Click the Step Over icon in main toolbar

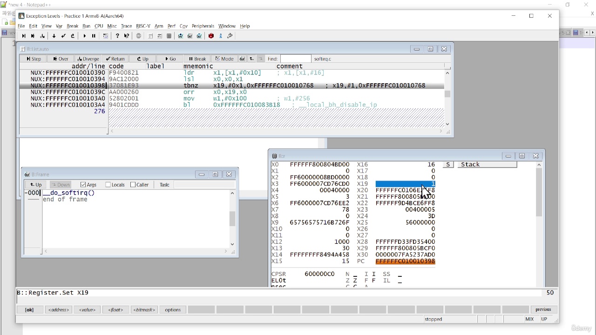33,36
